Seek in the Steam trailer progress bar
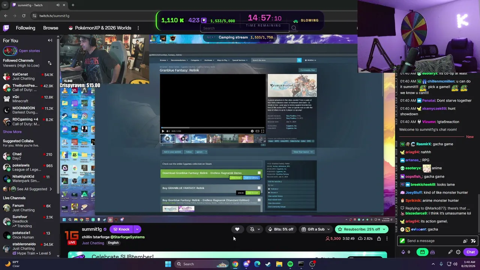480x270 pixels. coord(213,128)
